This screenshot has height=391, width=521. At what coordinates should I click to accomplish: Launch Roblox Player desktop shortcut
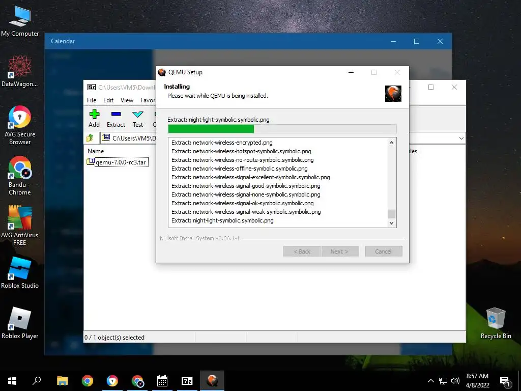(x=20, y=323)
